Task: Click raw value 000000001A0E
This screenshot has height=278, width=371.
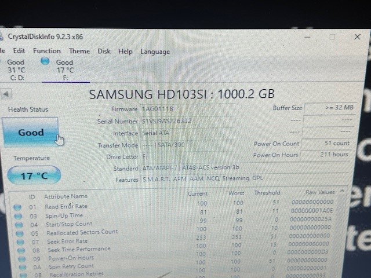Action: pos(312,211)
